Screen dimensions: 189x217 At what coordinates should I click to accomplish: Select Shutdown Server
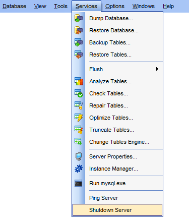point(117,210)
